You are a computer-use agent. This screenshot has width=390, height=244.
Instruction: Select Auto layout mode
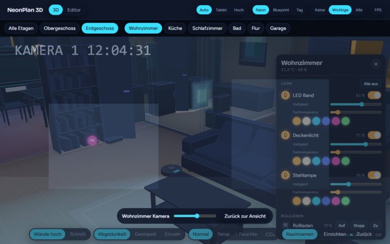tap(204, 10)
